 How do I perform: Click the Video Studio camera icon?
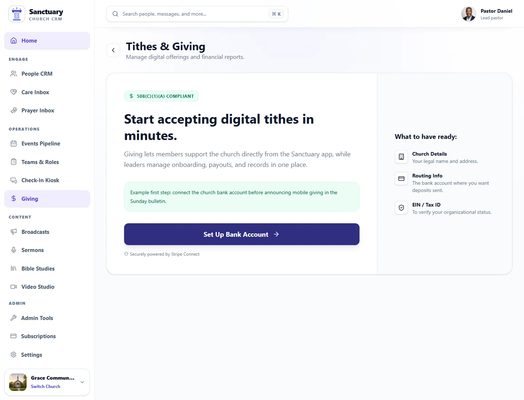tap(13, 287)
